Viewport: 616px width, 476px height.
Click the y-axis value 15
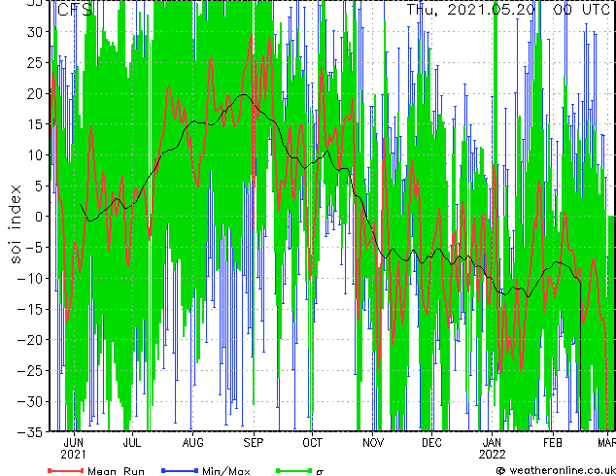(x=36, y=124)
